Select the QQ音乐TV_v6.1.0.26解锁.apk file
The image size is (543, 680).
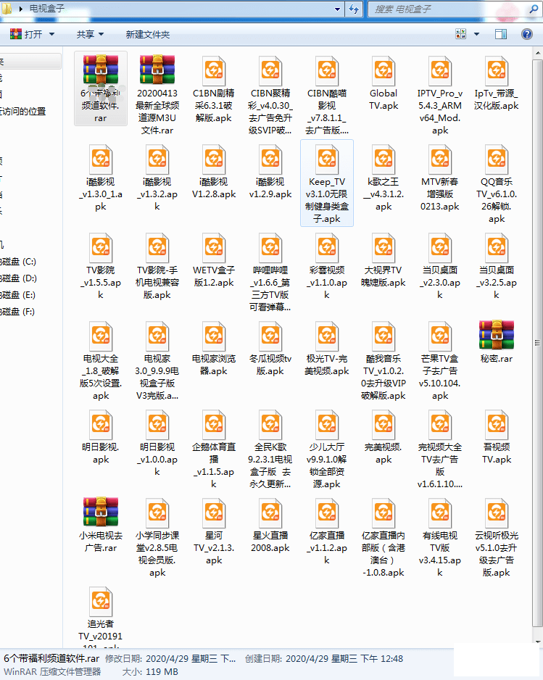496,183
